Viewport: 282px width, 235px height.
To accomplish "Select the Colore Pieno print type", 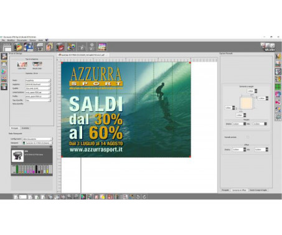I will 22,65.
